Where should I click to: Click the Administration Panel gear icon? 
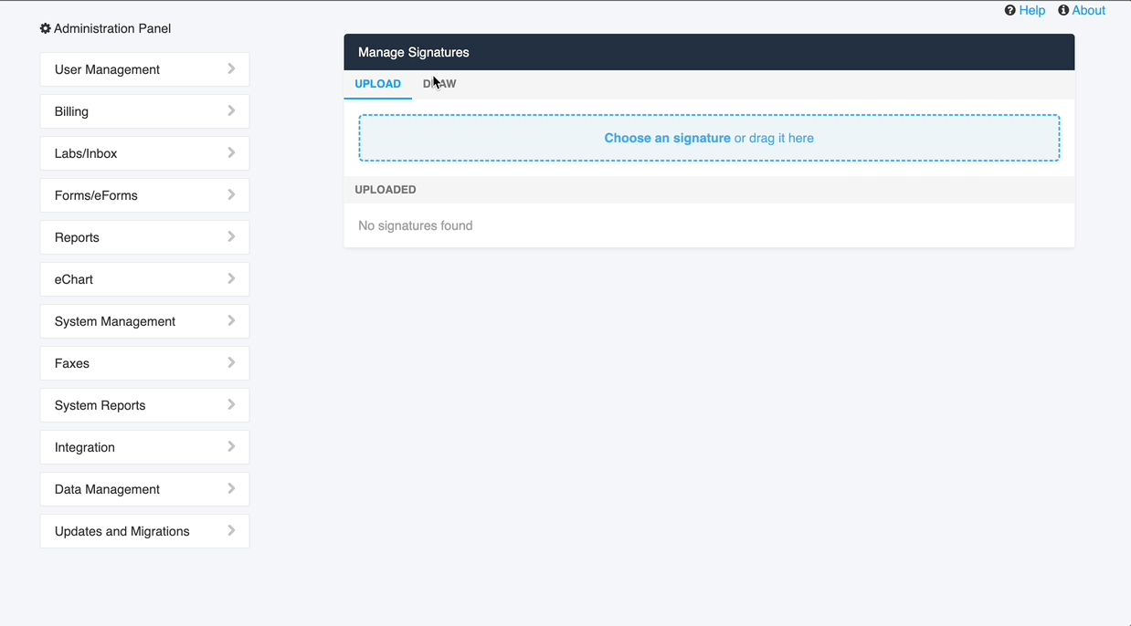click(46, 28)
